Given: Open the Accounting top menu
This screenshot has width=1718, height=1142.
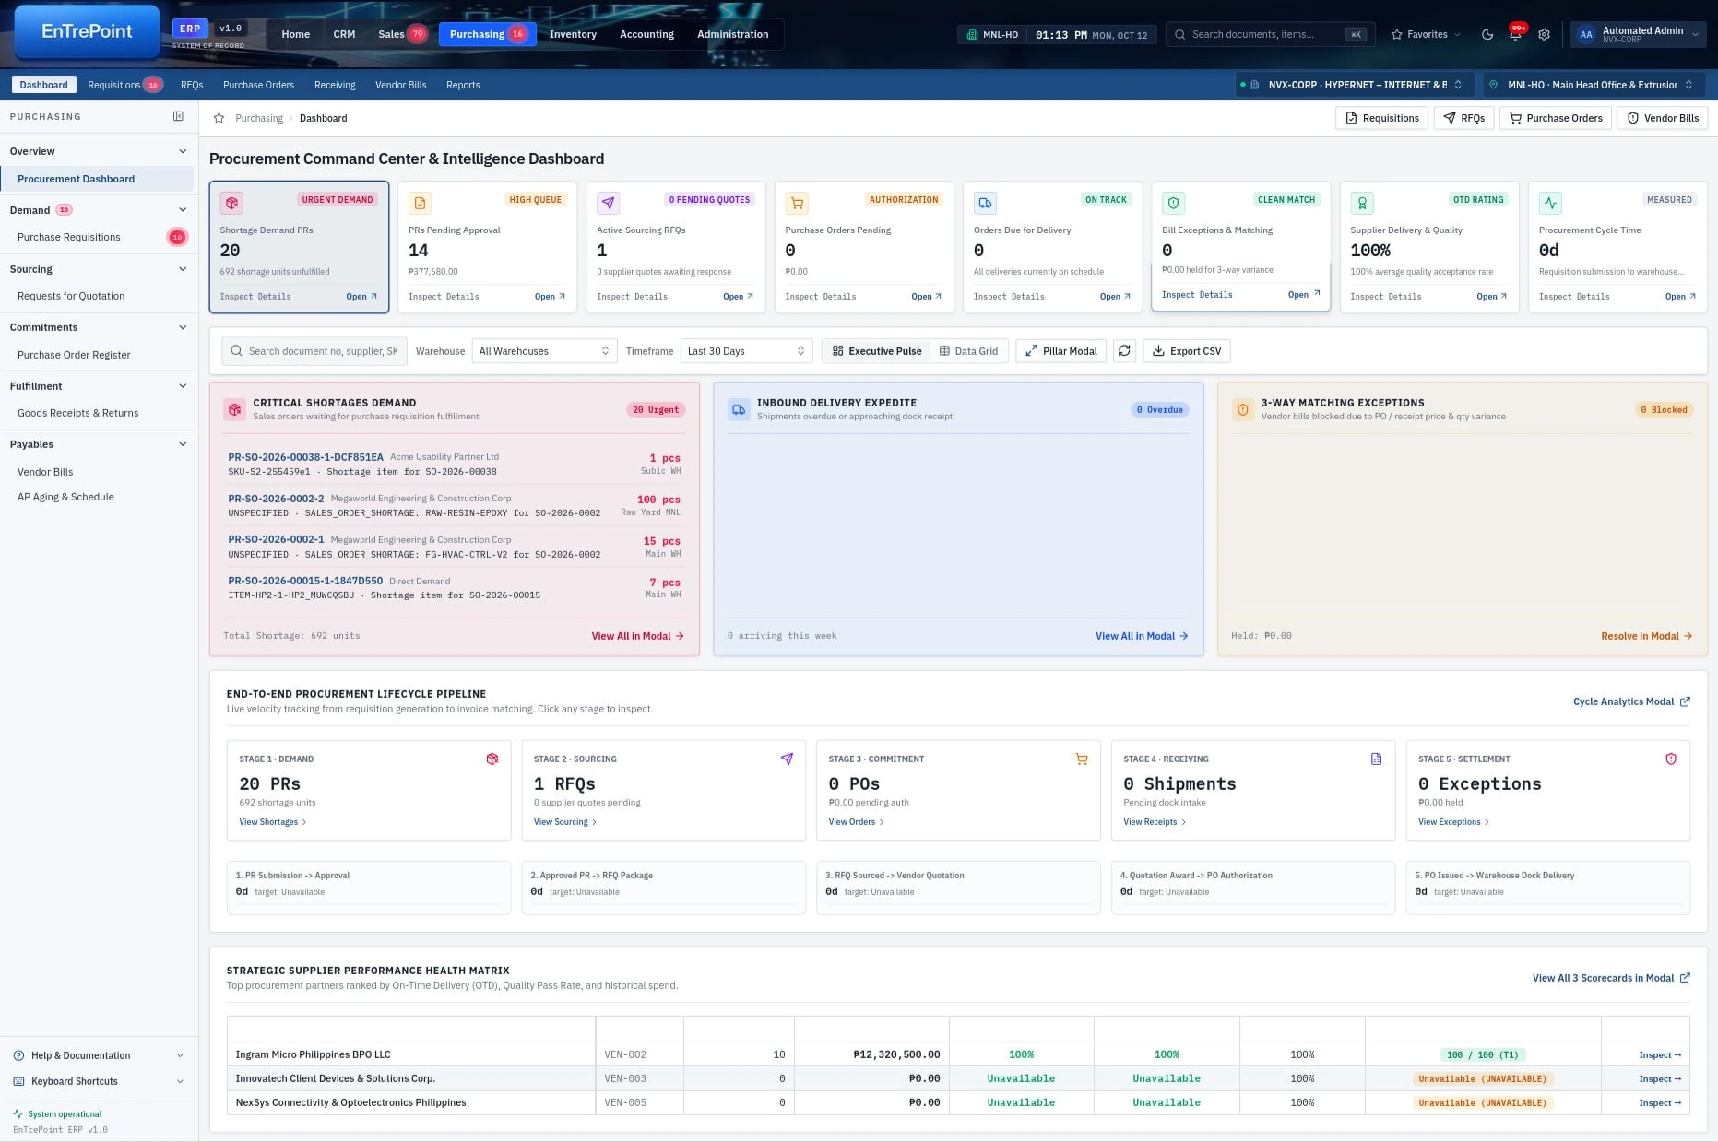Looking at the screenshot, I should [646, 34].
